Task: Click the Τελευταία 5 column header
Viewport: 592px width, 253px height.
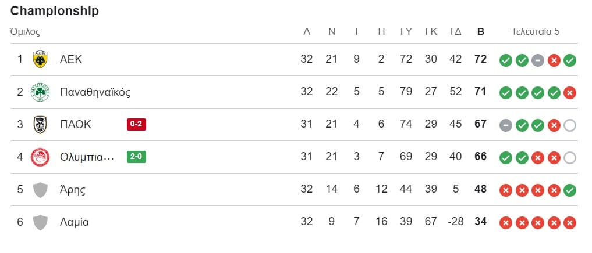Action: [x=535, y=31]
